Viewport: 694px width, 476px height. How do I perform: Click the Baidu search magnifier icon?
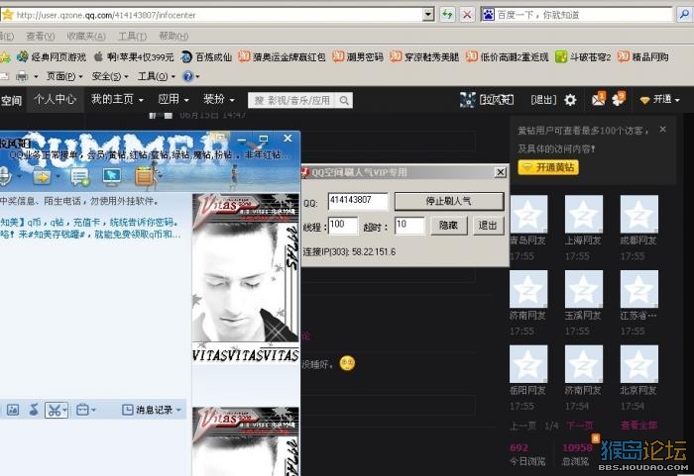pyautogui.click(x=685, y=15)
